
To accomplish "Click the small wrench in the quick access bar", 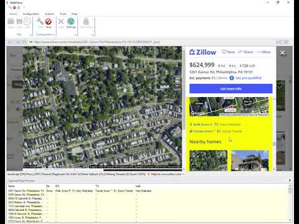I will click(10, 7).
